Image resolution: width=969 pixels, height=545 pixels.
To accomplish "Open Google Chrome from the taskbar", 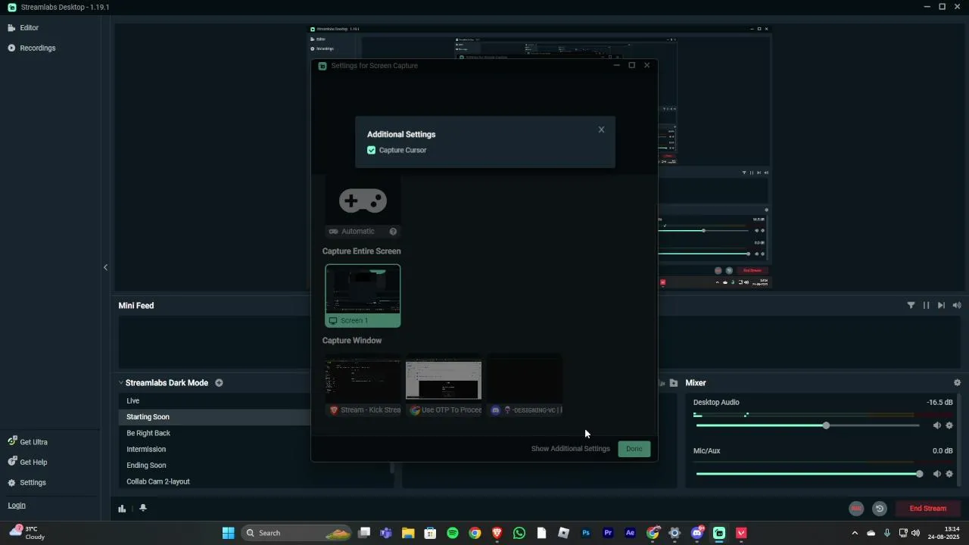I will tap(475, 534).
